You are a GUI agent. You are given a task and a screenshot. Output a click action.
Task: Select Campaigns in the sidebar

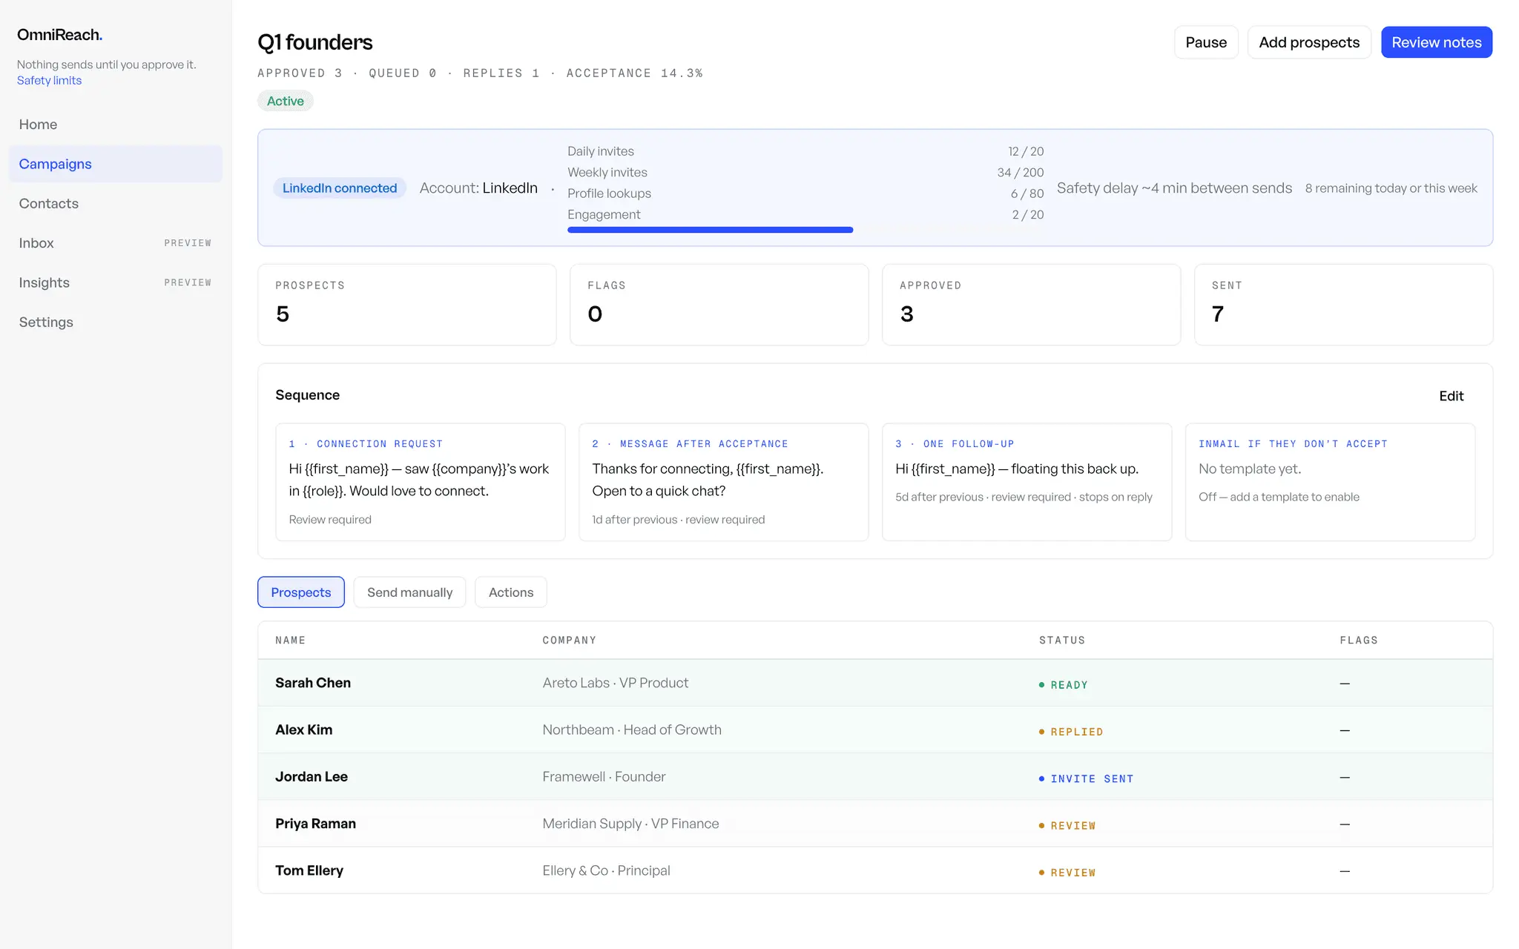coord(115,164)
